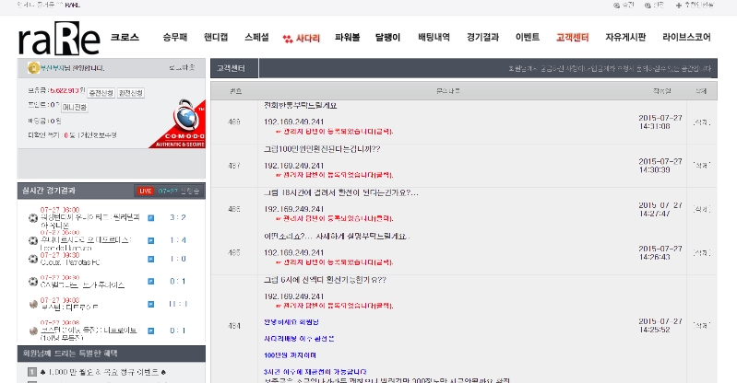
Task: Open the inquiry about 18시간 환전
Action: (x=340, y=193)
